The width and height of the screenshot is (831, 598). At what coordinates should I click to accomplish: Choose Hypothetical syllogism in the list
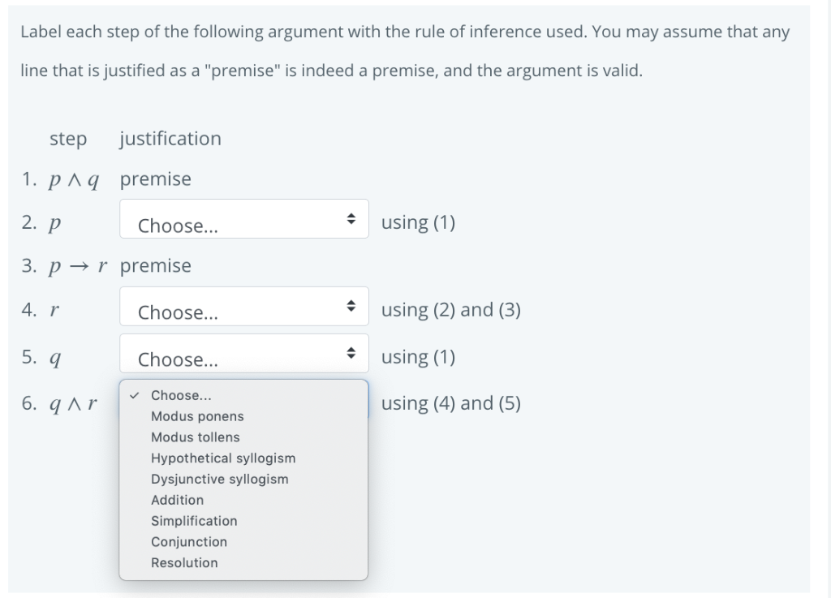pos(223,458)
